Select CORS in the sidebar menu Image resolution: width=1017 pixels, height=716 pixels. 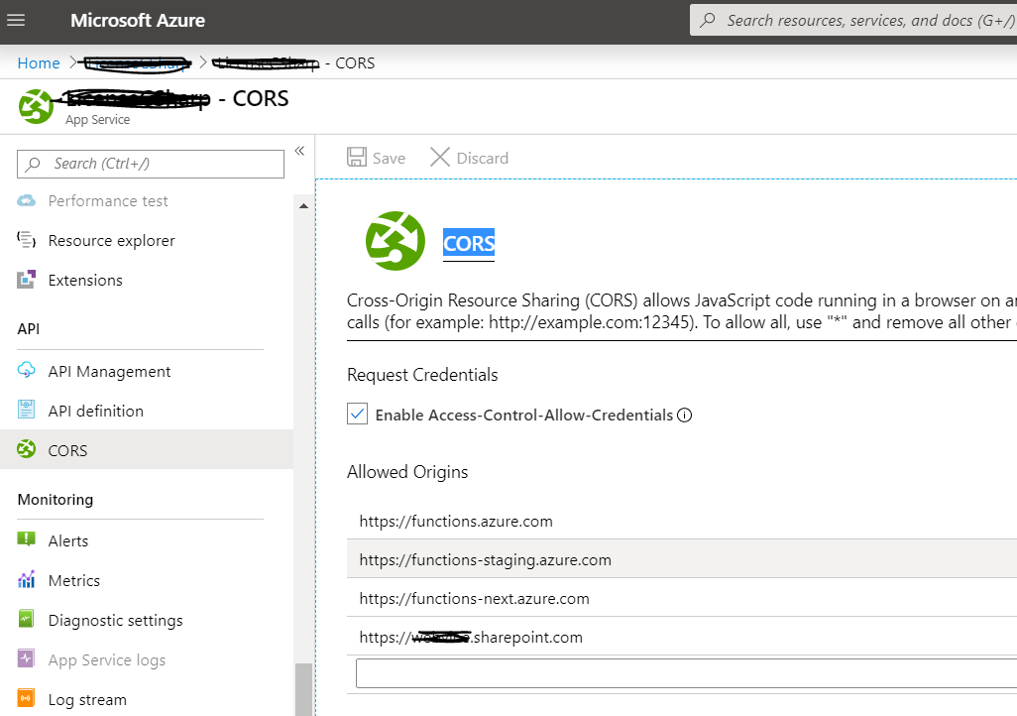67,450
